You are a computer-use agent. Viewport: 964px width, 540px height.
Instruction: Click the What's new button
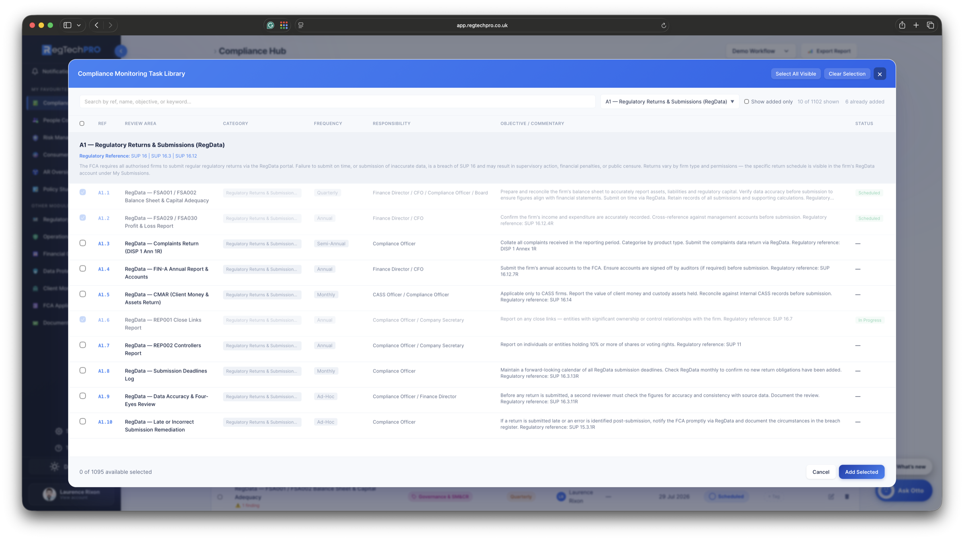click(x=911, y=467)
